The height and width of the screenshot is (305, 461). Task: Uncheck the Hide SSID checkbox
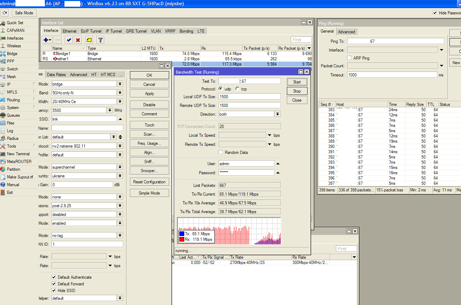click(x=54, y=291)
